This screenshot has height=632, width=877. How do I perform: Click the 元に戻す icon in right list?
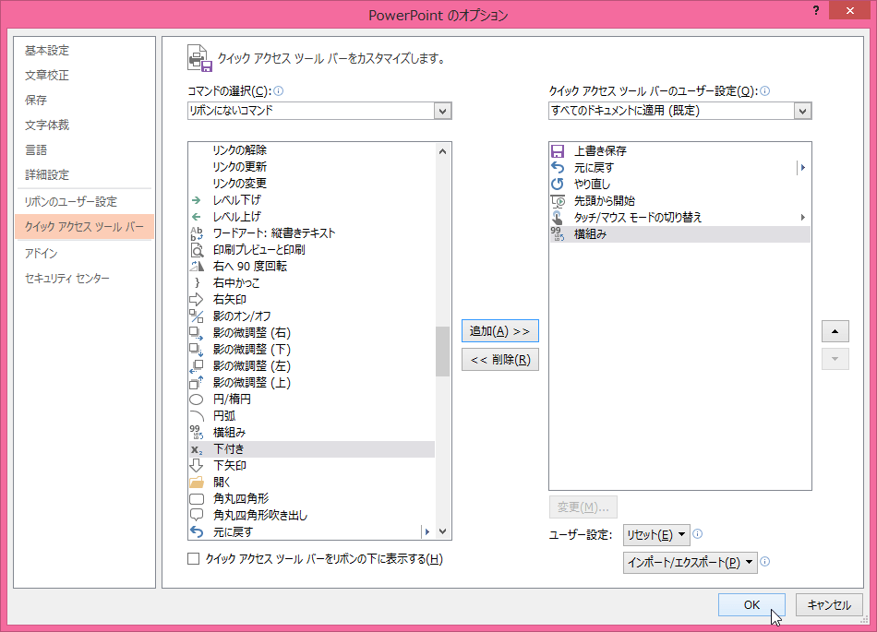558,168
